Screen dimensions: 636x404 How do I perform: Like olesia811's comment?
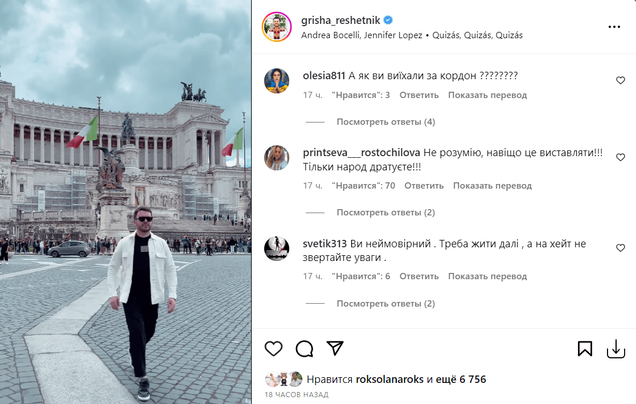620,80
